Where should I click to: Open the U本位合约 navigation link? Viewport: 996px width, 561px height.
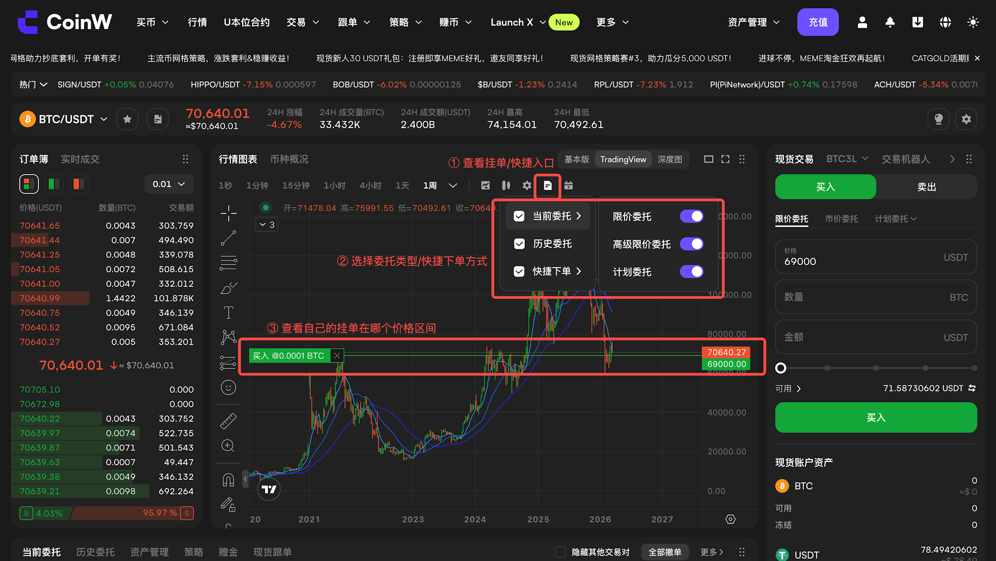pyautogui.click(x=247, y=22)
